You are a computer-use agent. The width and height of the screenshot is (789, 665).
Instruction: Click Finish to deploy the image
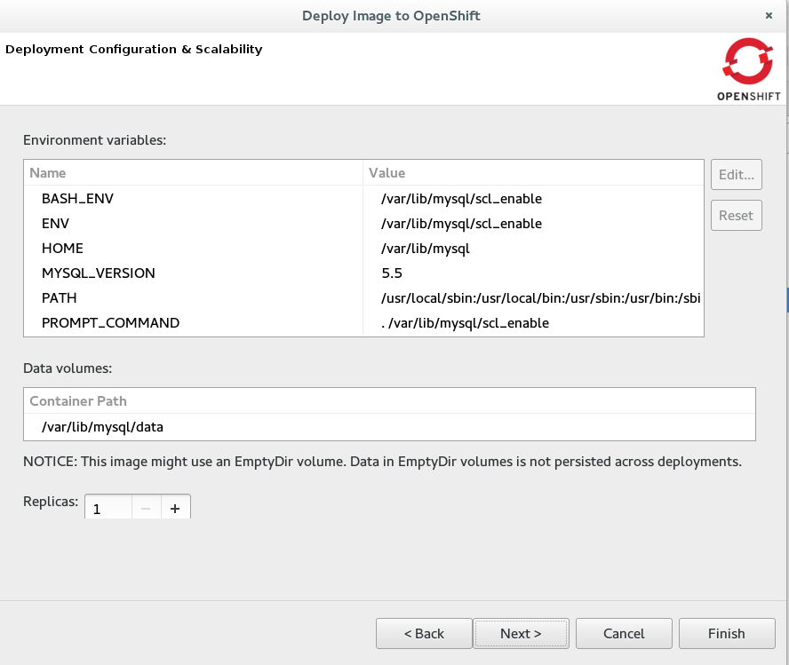tap(726, 633)
